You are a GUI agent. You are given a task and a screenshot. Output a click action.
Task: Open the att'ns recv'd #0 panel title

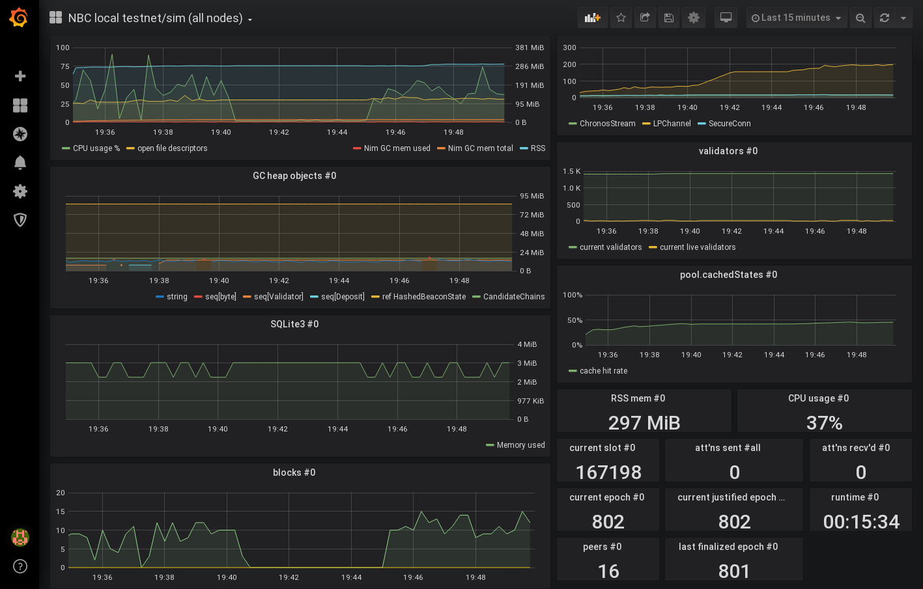856,448
